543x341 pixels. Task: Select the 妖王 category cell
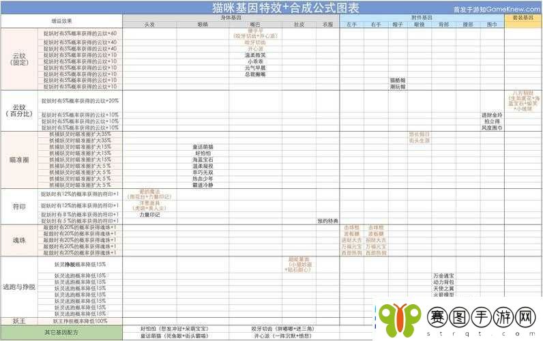coord(19,321)
